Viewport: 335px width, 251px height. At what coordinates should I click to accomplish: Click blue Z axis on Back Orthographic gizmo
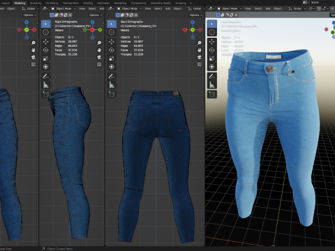pyautogui.click(x=193, y=22)
